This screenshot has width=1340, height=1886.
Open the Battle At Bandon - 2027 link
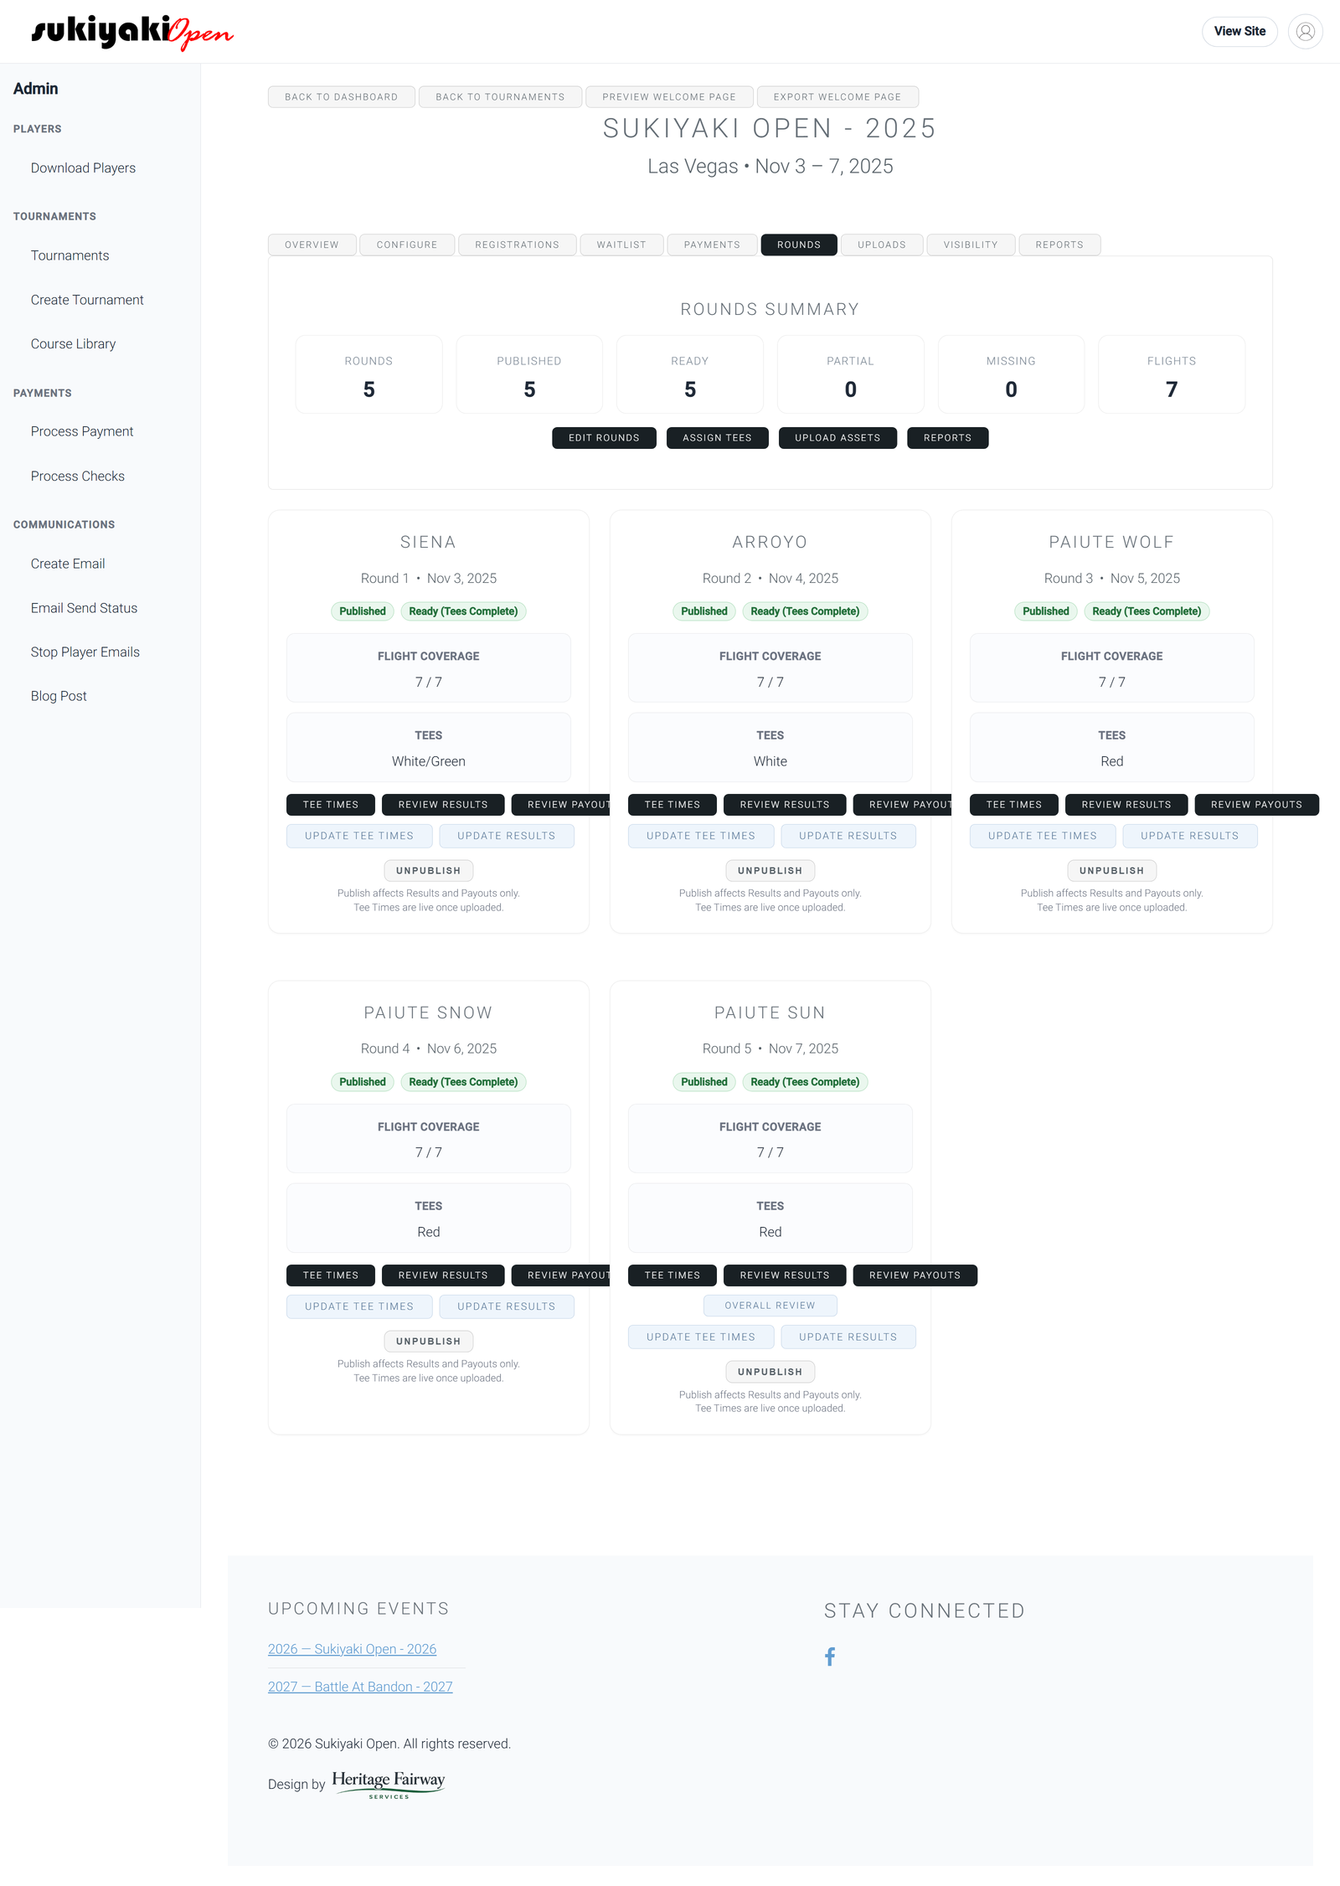point(360,1687)
